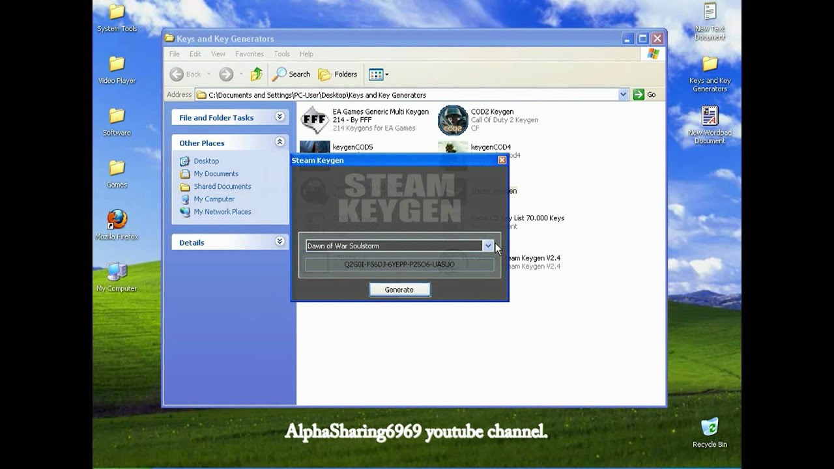The width and height of the screenshot is (834, 469).
Task: Open the address bar dropdown arrow
Action: [624, 94]
